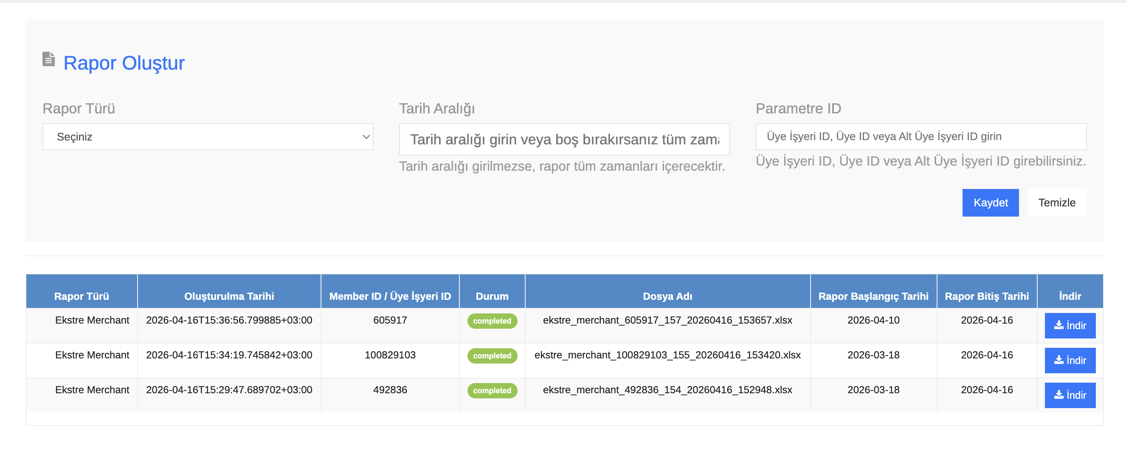Download the report for member 492836

pos(1070,395)
